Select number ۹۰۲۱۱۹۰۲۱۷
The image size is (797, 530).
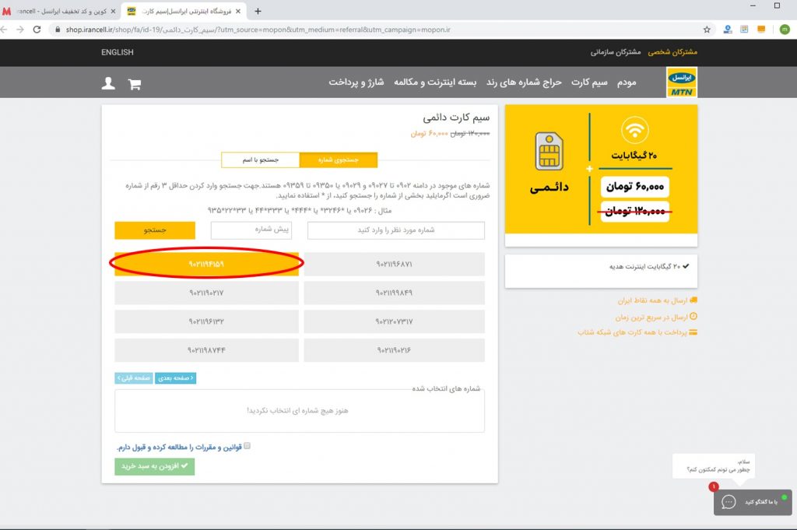206,293
